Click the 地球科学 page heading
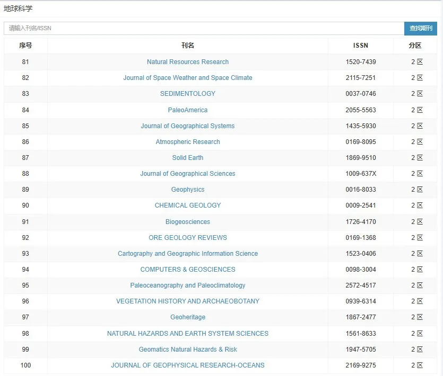The width and height of the screenshot is (443, 376). (x=18, y=9)
